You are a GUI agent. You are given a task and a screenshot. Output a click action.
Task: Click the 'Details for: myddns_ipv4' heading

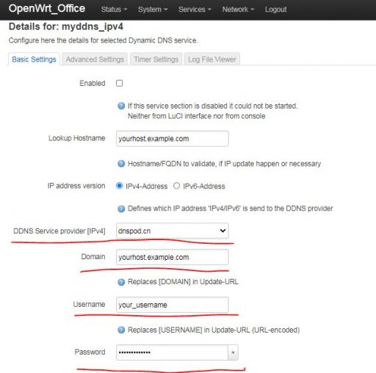pos(66,26)
